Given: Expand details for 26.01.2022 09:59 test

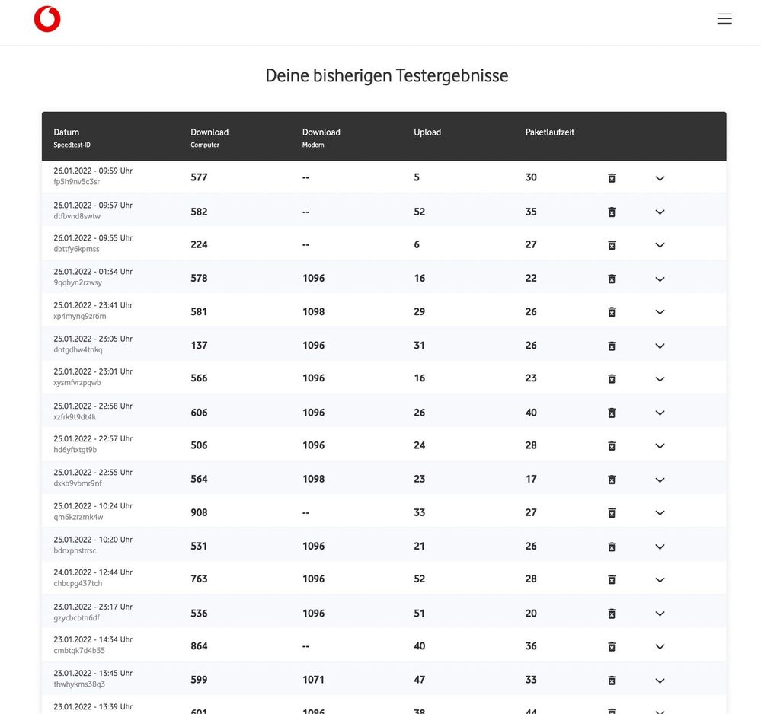Looking at the screenshot, I should point(660,178).
